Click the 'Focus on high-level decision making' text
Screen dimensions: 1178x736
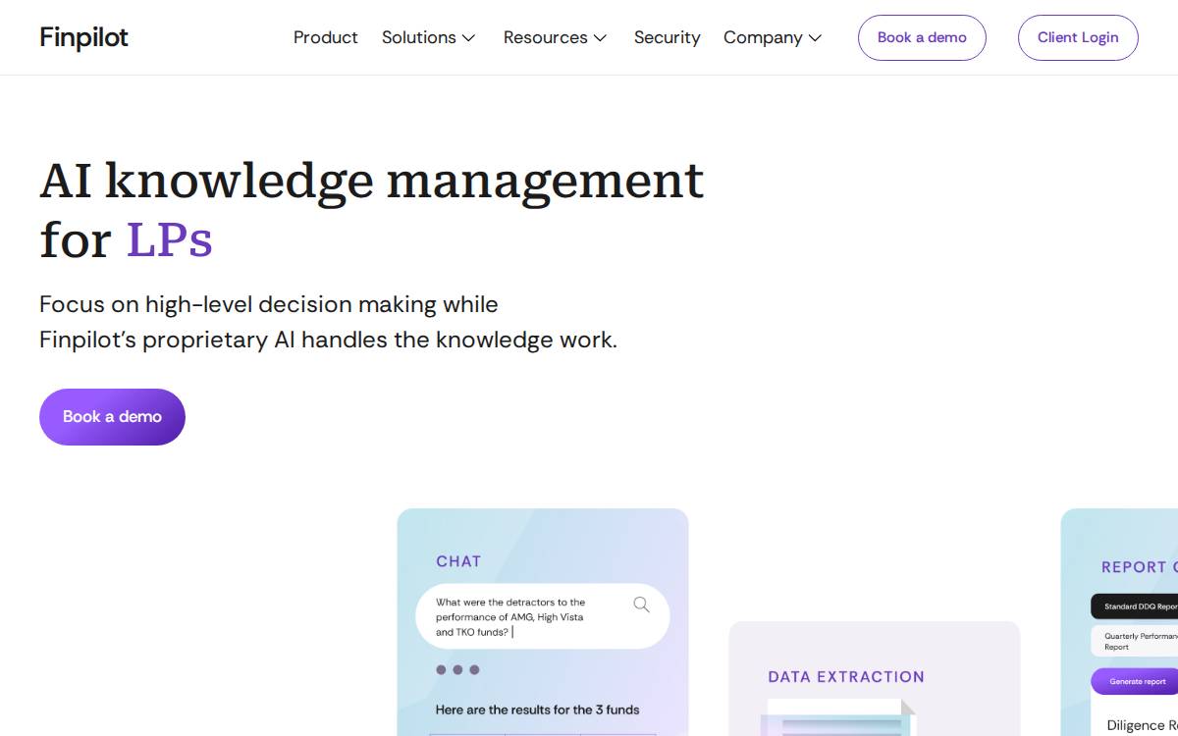point(269,304)
